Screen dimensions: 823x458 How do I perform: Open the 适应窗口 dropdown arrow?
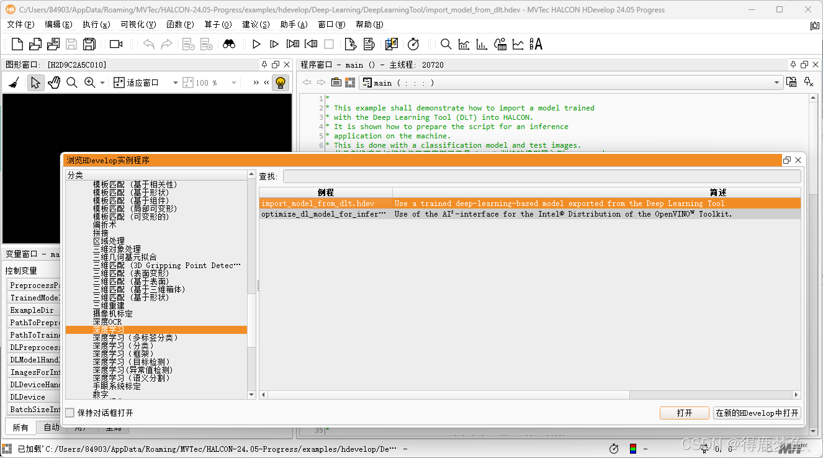(176, 83)
